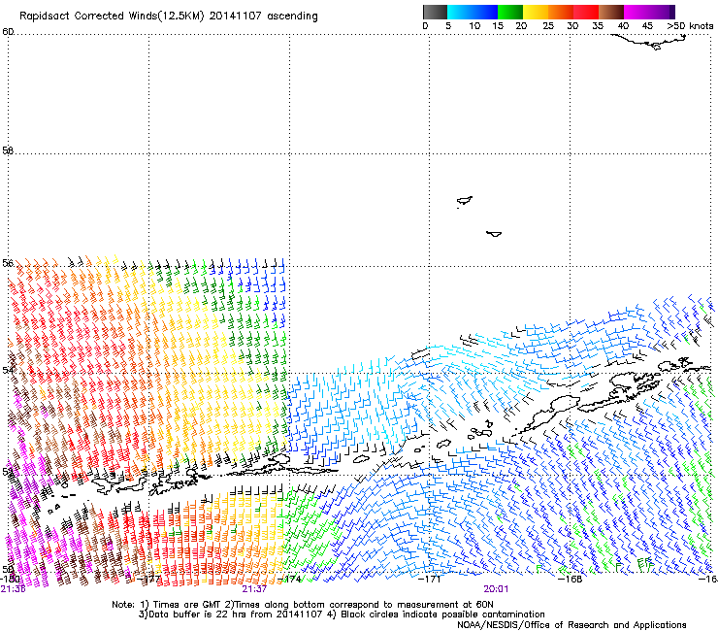
Task: Click the green 15-20 knots color bar segment
Action: coord(510,12)
